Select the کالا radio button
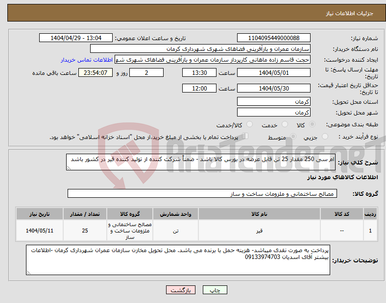The width and height of the screenshot is (386, 303). tap(312, 124)
